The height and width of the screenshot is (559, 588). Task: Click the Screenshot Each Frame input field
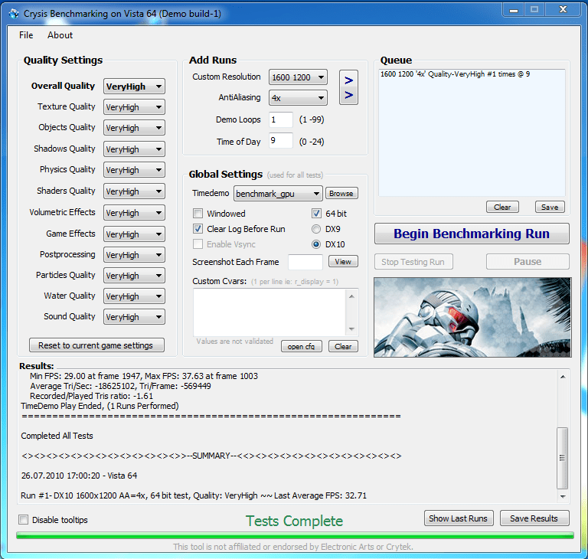point(305,262)
